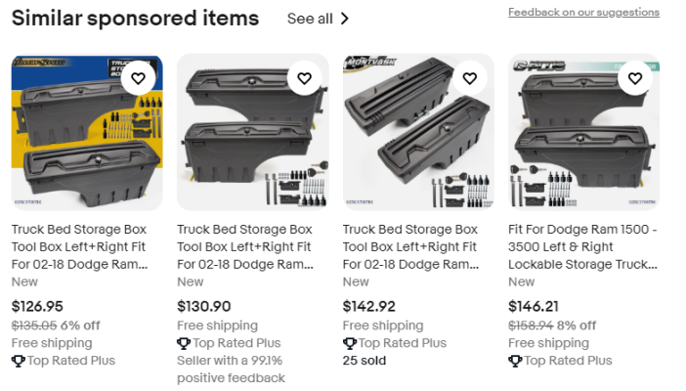Viewport: 686px width, 391px height.
Task: View the Montvask storage box image
Action: [418, 132]
